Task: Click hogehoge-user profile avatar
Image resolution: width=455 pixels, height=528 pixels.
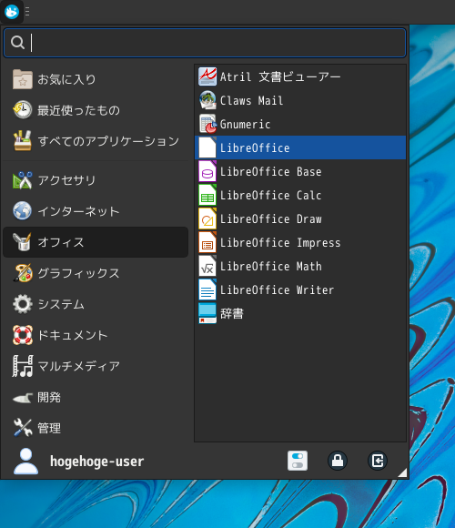Action: 25,461
